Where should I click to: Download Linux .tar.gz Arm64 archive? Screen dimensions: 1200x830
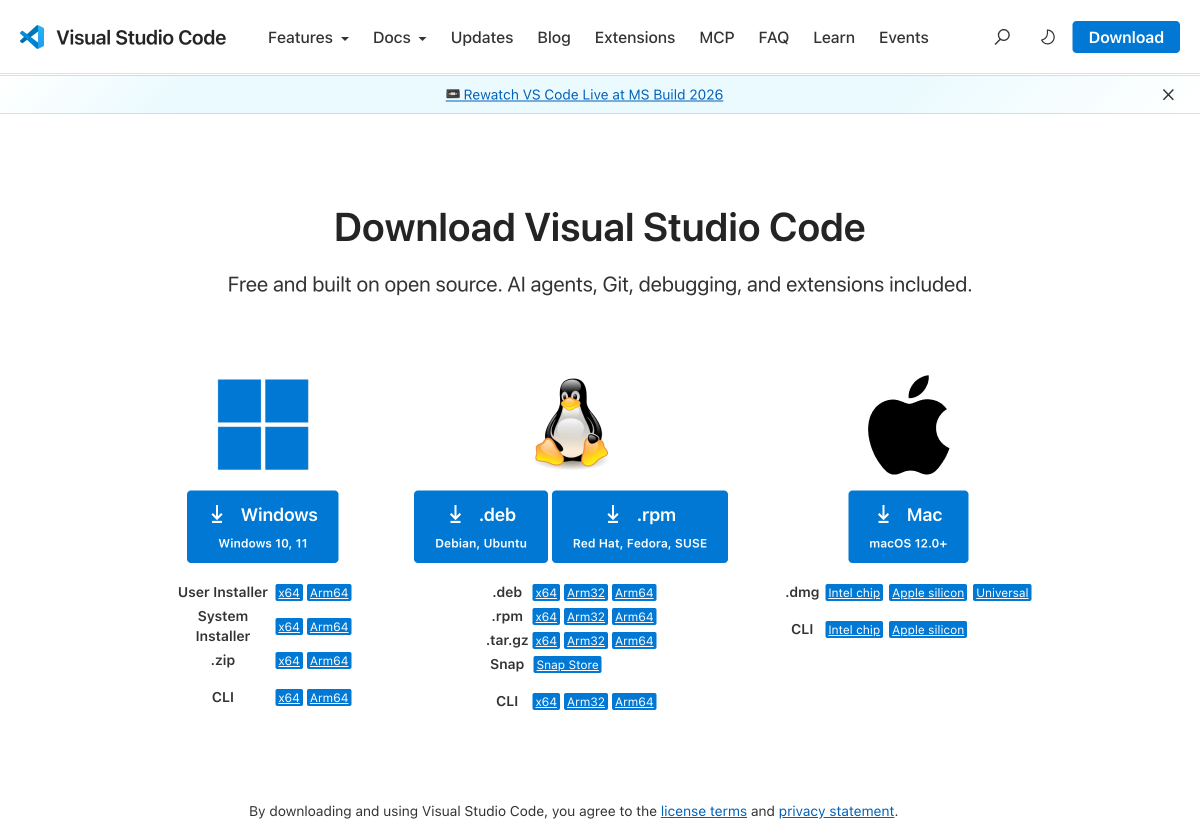click(634, 640)
